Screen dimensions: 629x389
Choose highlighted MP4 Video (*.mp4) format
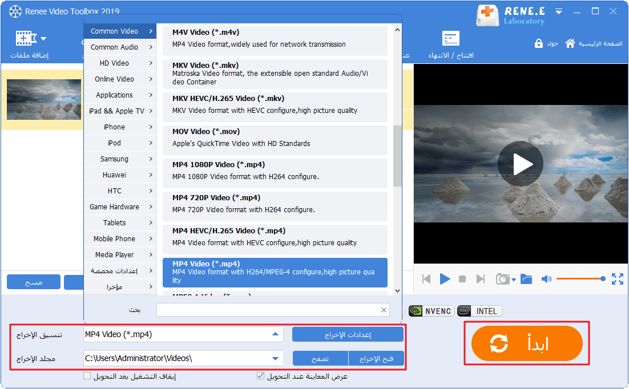pyautogui.click(x=275, y=272)
